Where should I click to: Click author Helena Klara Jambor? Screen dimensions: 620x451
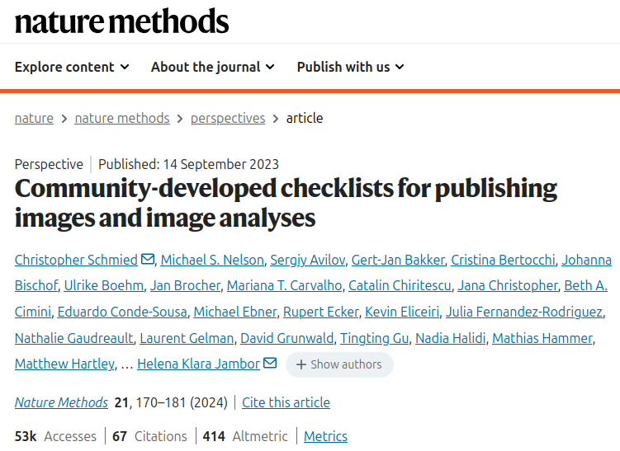point(198,364)
